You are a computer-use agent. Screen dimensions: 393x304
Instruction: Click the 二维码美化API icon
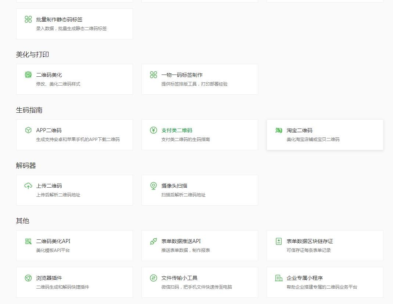point(28,241)
